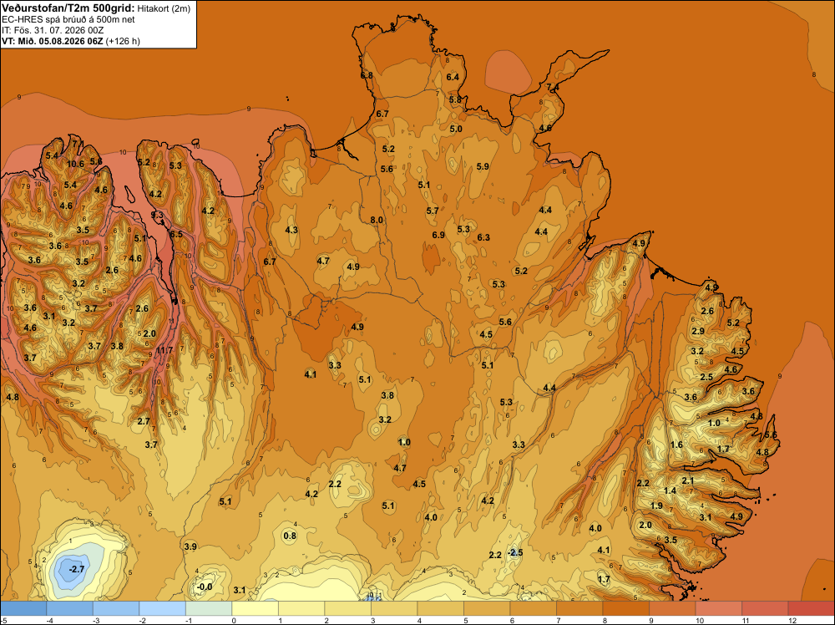The image size is (835, 625).
Task: Click the '6.4' temperature value
Action: click(x=452, y=77)
